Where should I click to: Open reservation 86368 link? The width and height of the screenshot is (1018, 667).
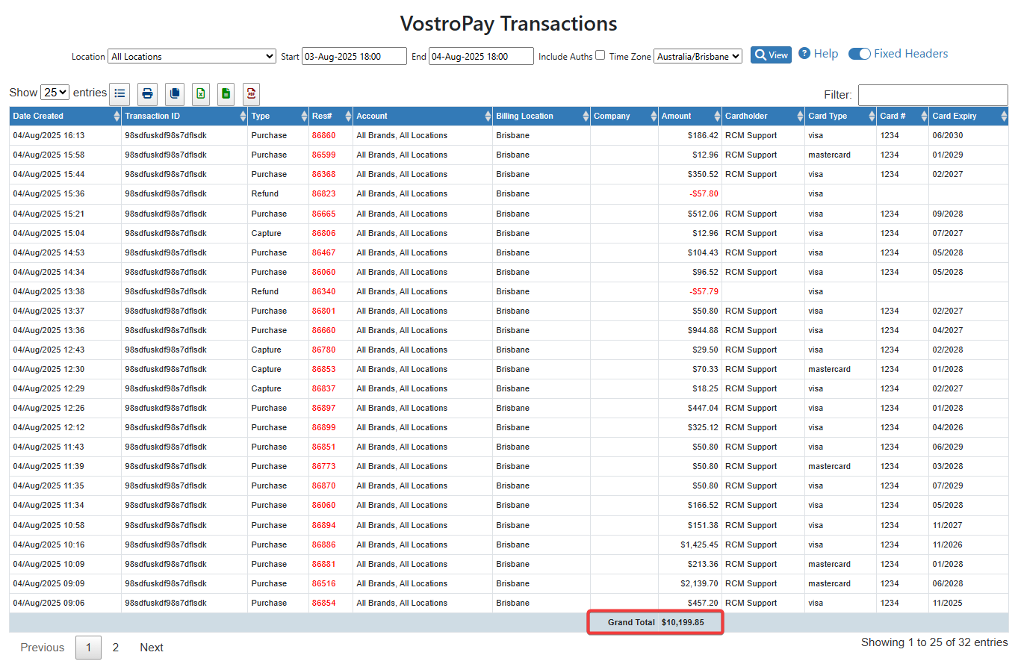(323, 175)
